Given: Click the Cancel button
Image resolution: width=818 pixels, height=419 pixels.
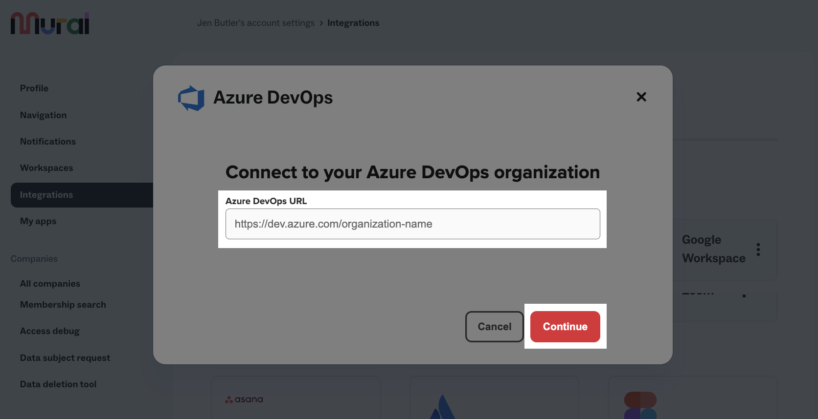Looking at the screenshot, I should [x=495, y=327].
